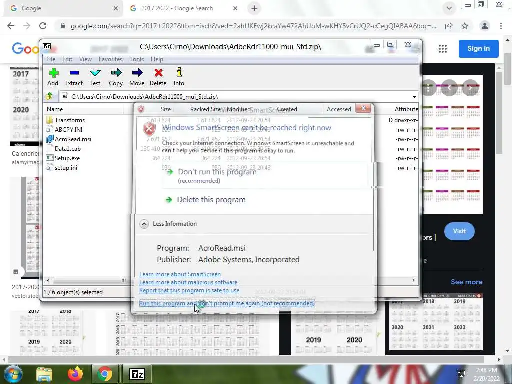
Task: Choose Don't run this program option
Action: click(265, 175)
